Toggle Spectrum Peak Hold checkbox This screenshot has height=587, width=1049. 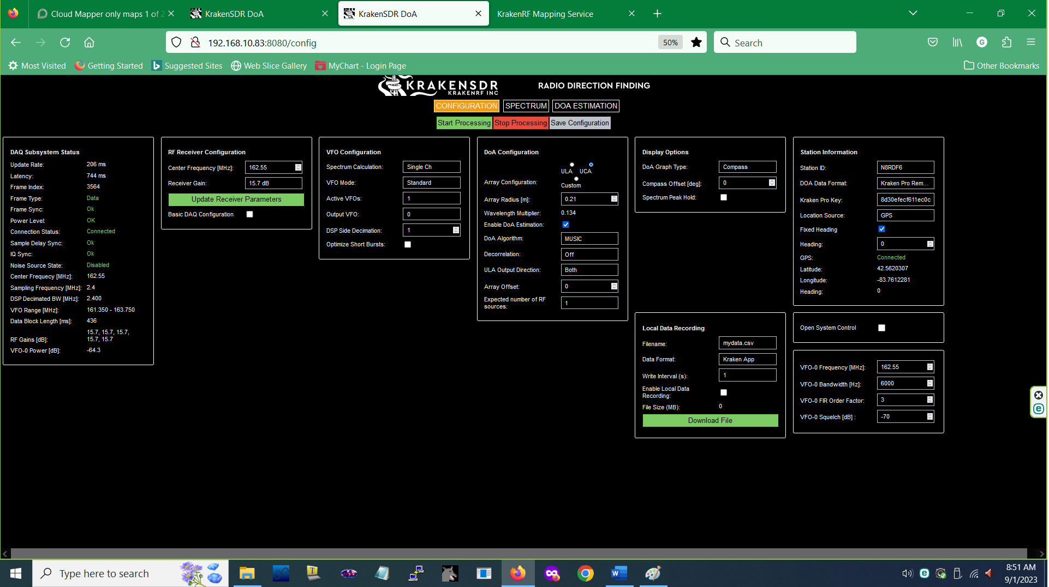point(724,197)
